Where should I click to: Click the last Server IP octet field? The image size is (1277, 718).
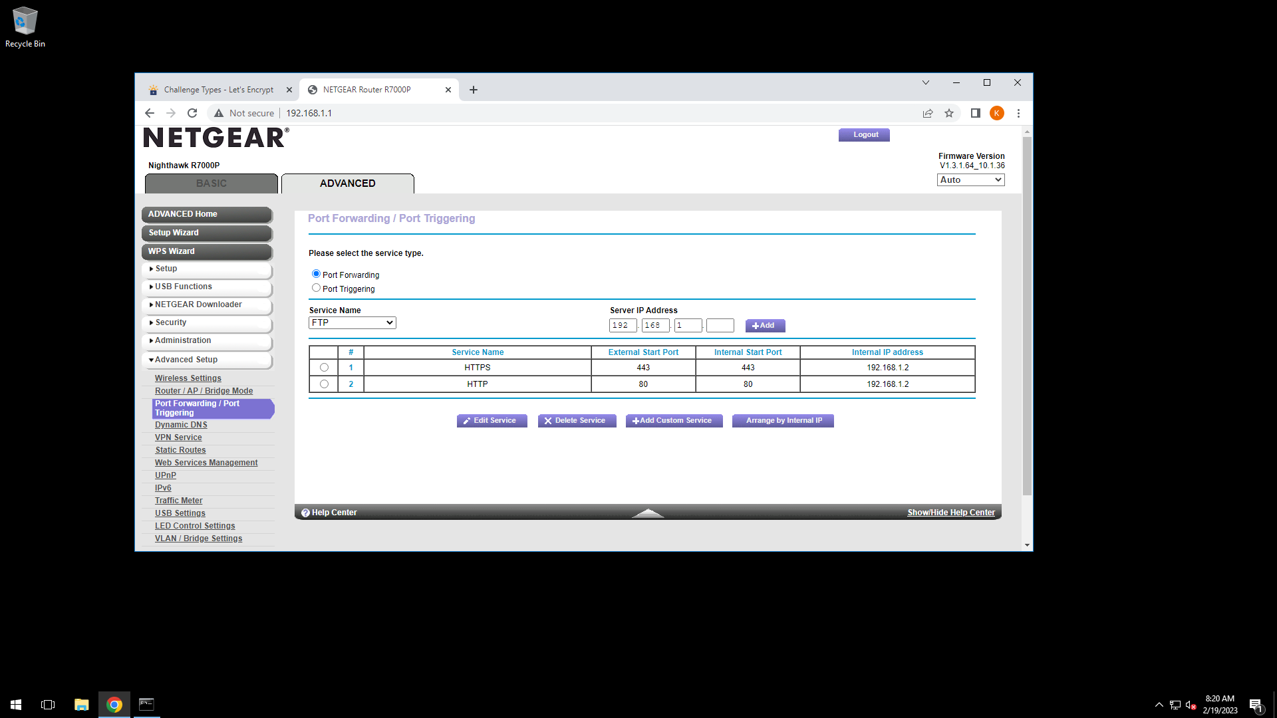(720, 326)
